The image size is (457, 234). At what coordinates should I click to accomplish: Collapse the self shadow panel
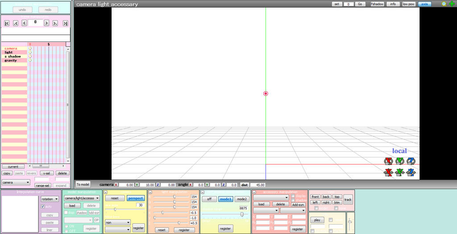point(203,192)
